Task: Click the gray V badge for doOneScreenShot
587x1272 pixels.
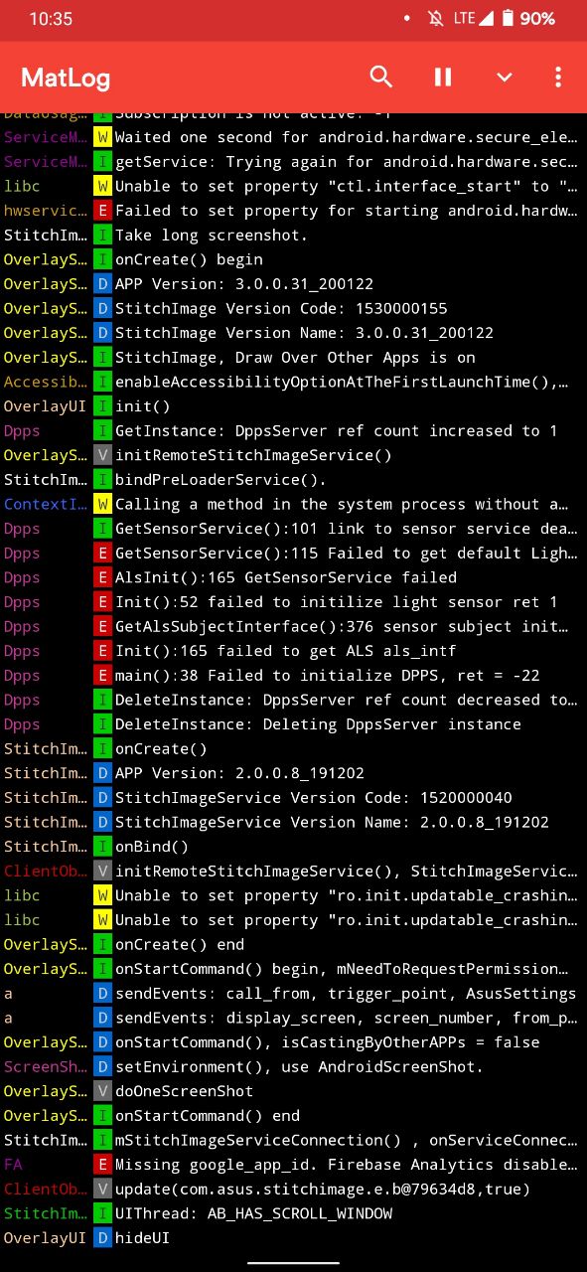Action: (102, 1091)
